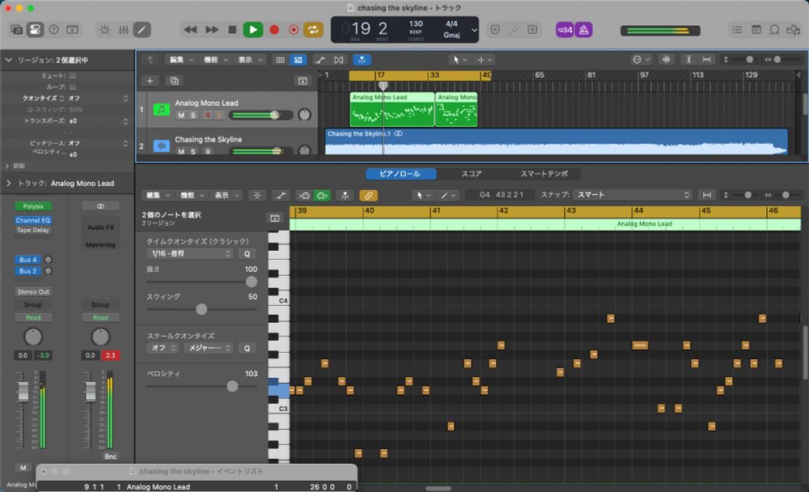This screenshot has width=809, height=492.
Task: Click the rewind transport button
Action: (x=190, y=30)
